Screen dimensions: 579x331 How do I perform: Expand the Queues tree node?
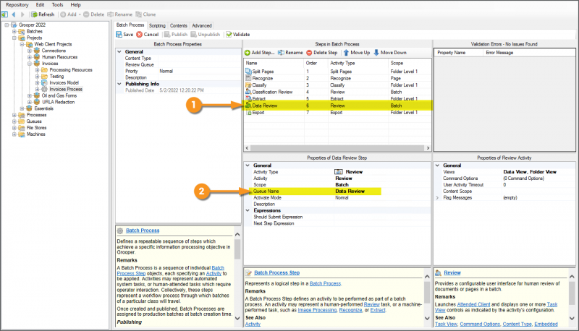[x=14, y=121]
